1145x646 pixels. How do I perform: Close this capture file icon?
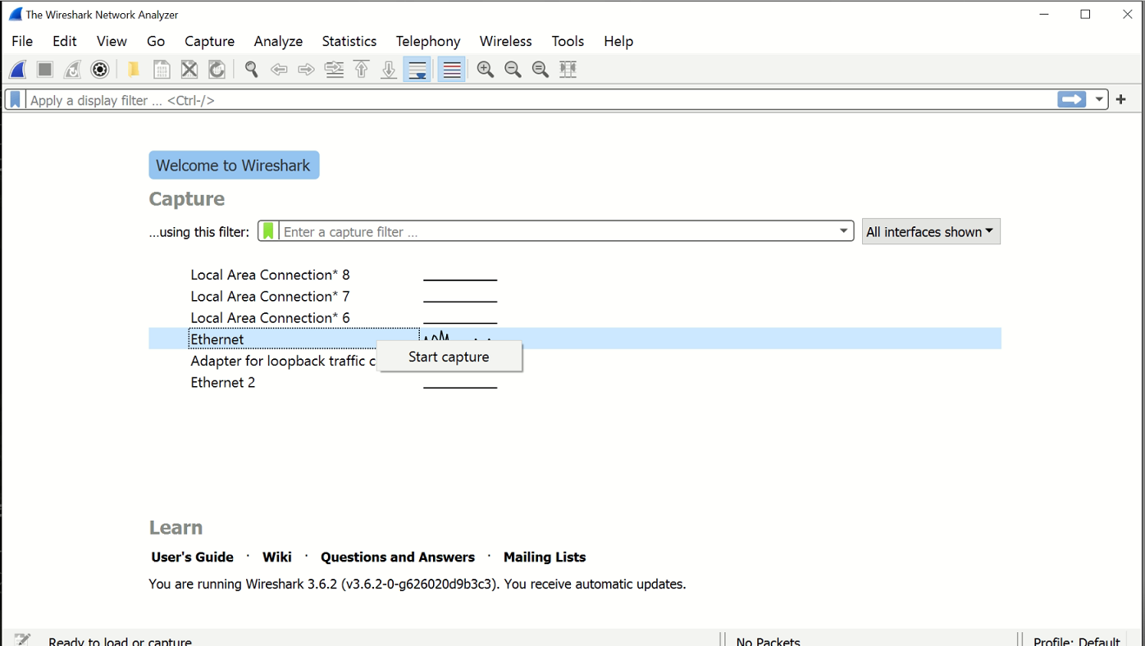click(189, 70)
